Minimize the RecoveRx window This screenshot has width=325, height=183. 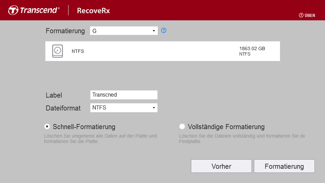tap(309, 4)
